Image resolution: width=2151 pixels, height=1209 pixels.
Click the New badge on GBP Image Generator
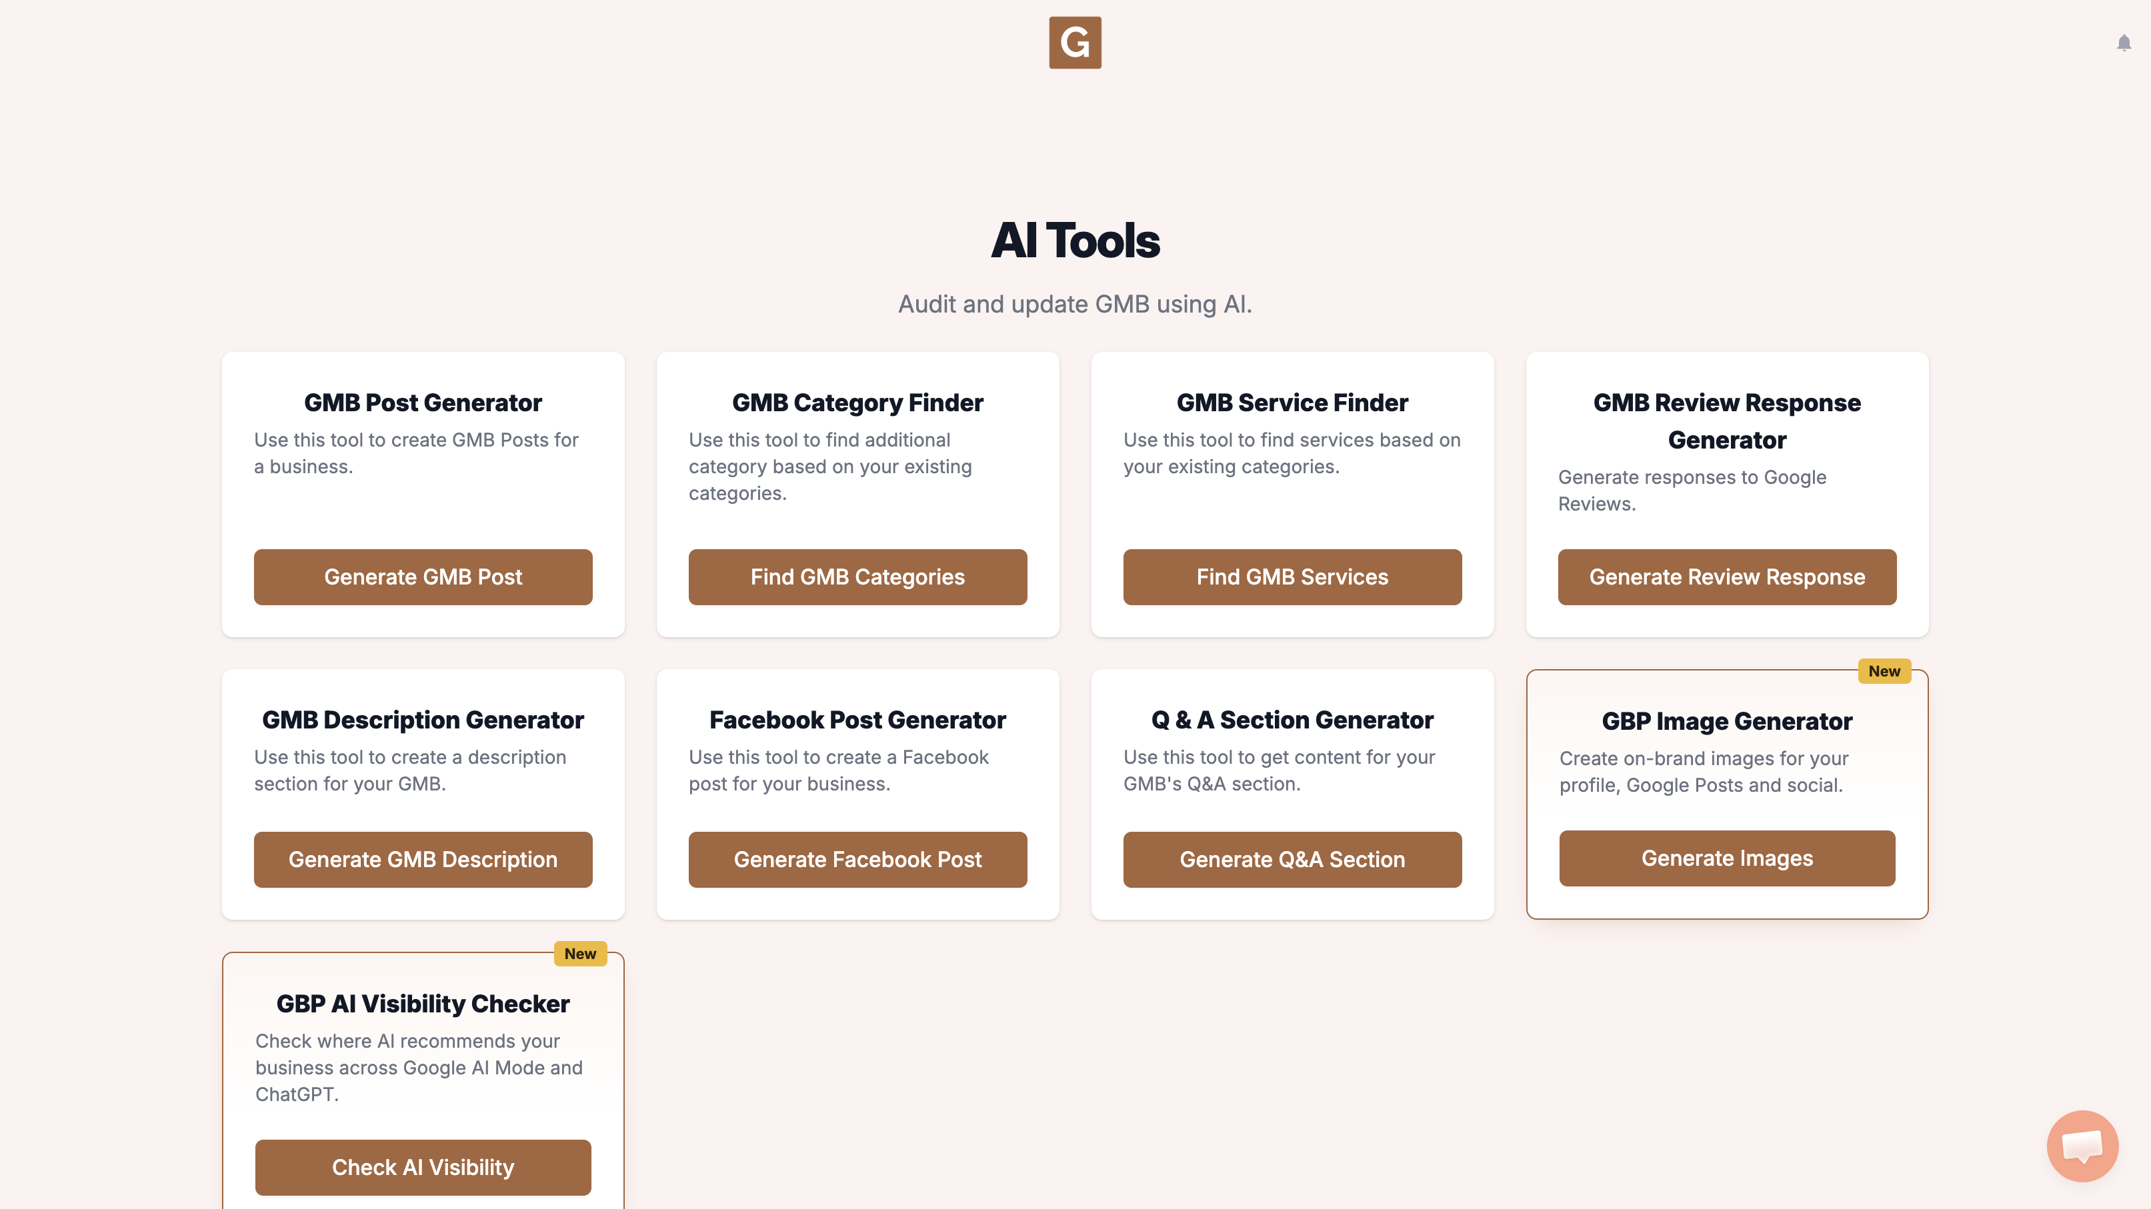pos(1884,671)
